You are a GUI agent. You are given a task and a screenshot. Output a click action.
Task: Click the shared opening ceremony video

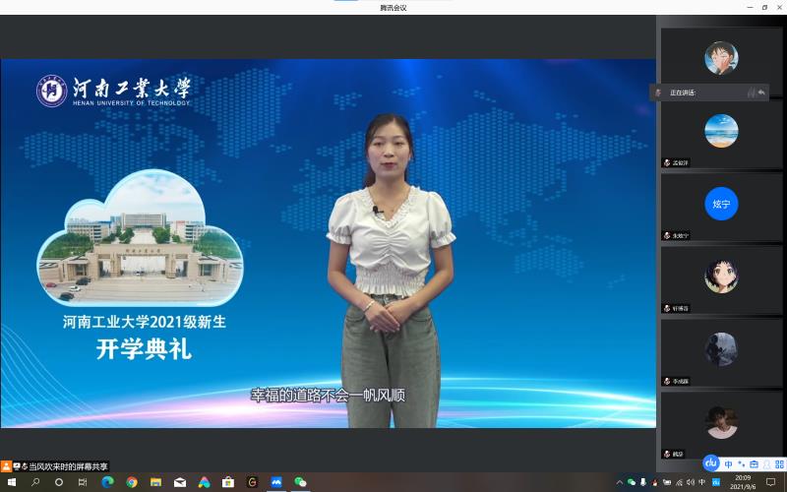click(329, 243)
